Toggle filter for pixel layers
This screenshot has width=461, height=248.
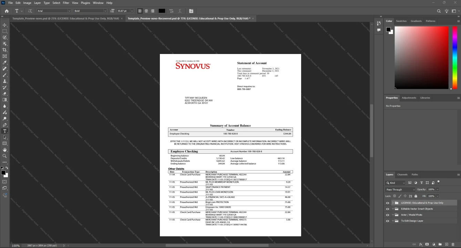coord(410,183)
